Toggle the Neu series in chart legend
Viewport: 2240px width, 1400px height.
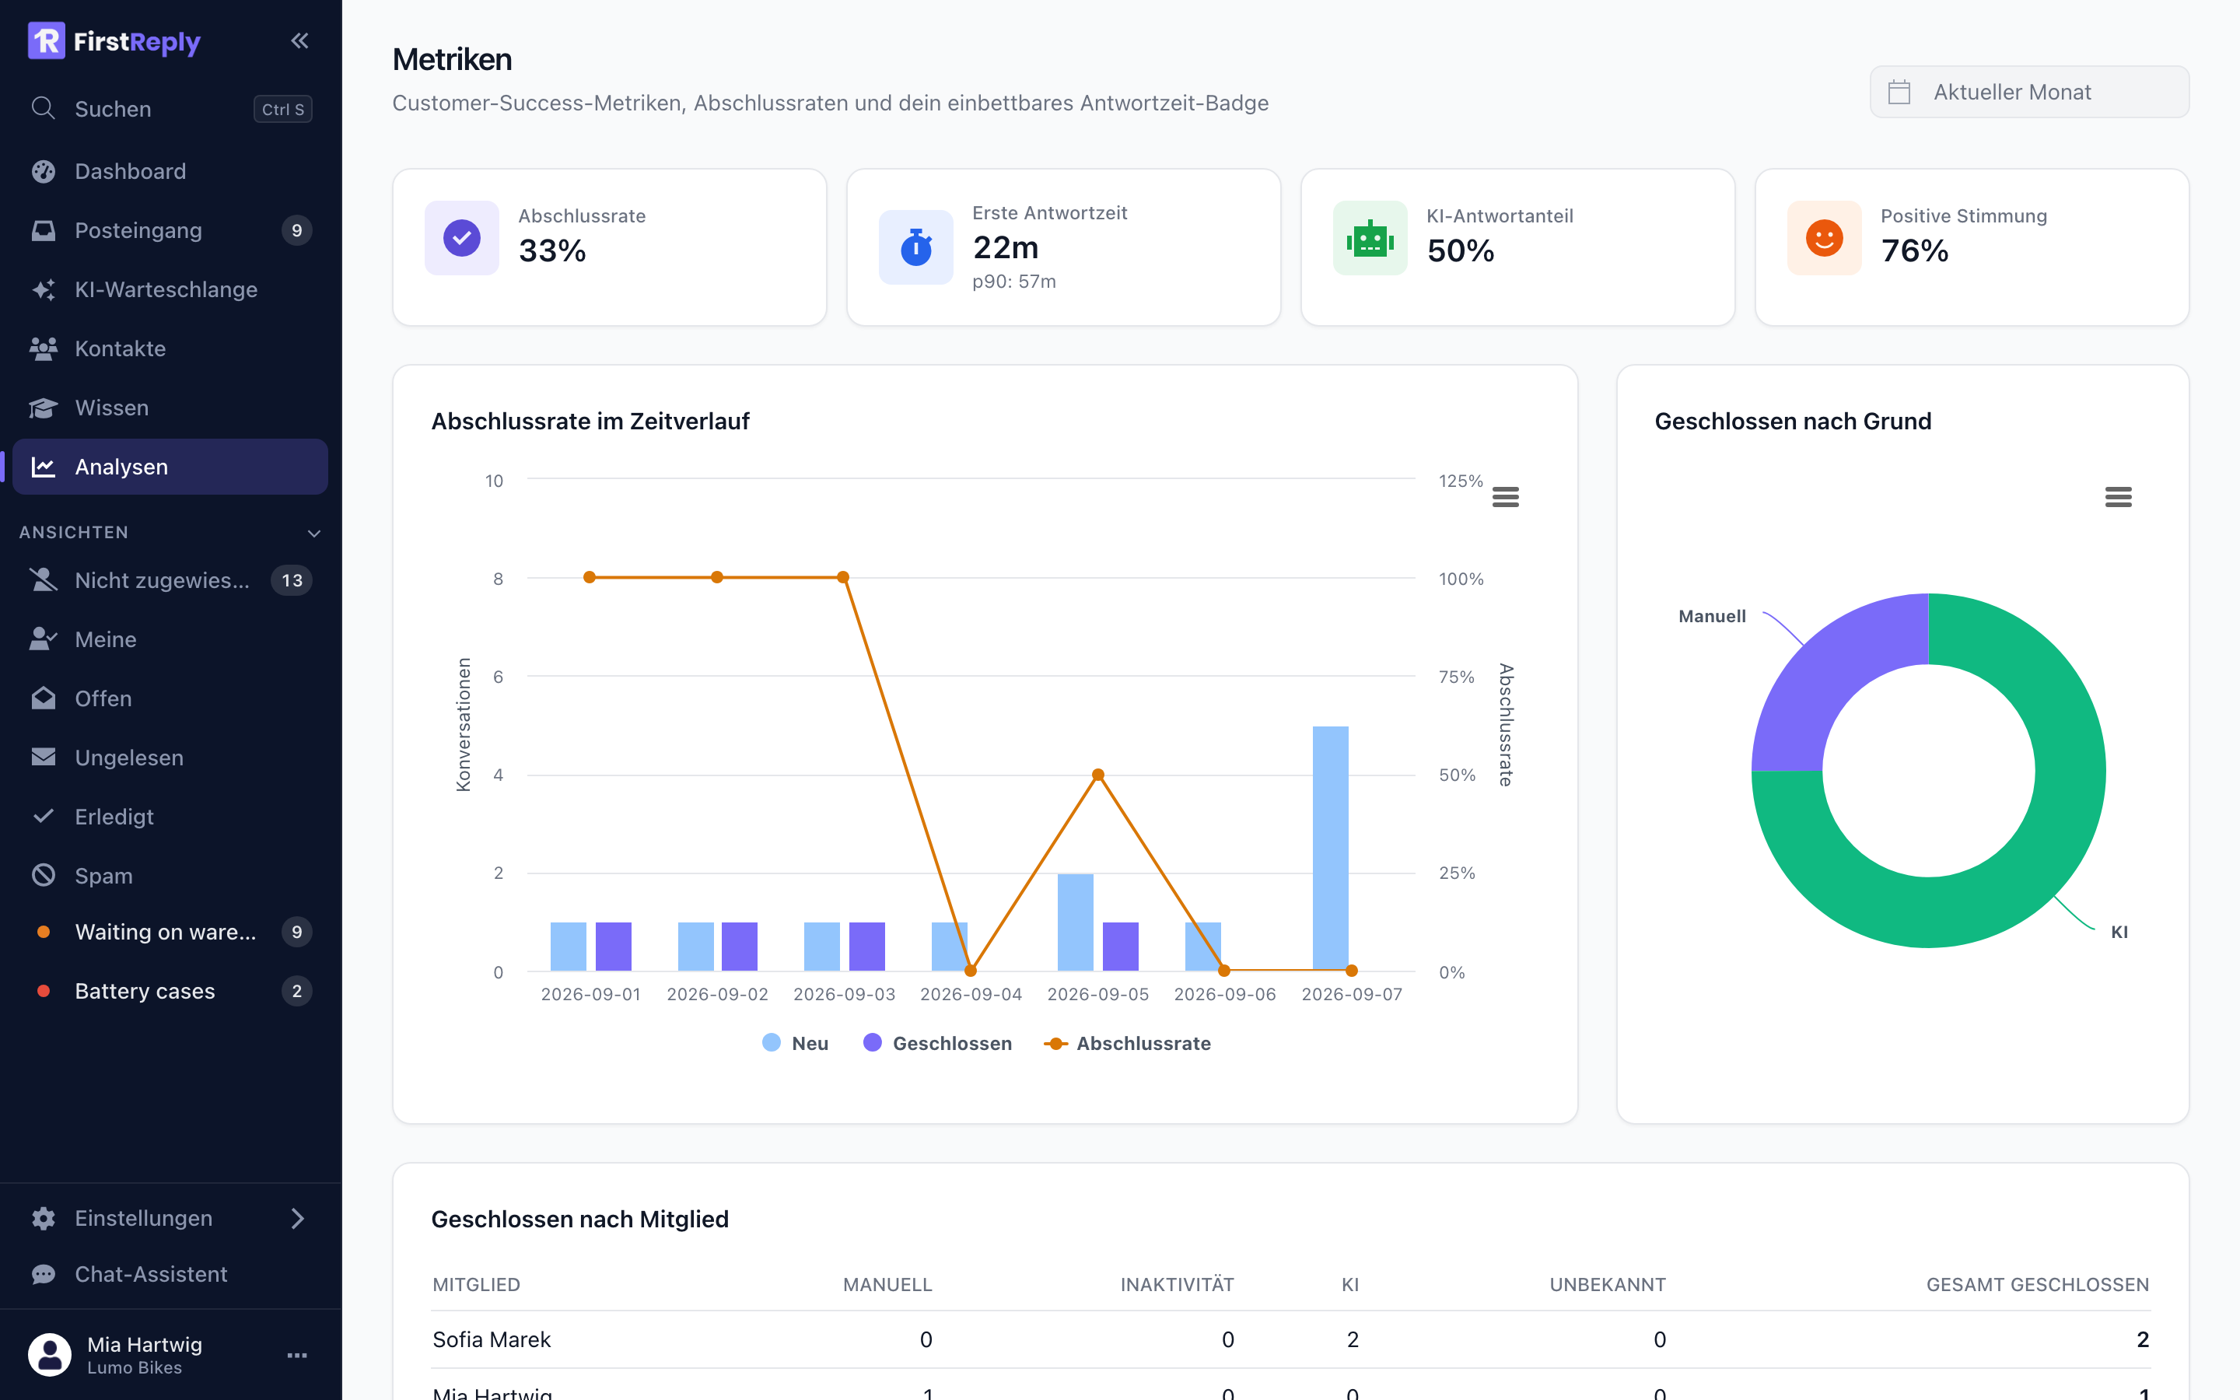coord(795,1044)
